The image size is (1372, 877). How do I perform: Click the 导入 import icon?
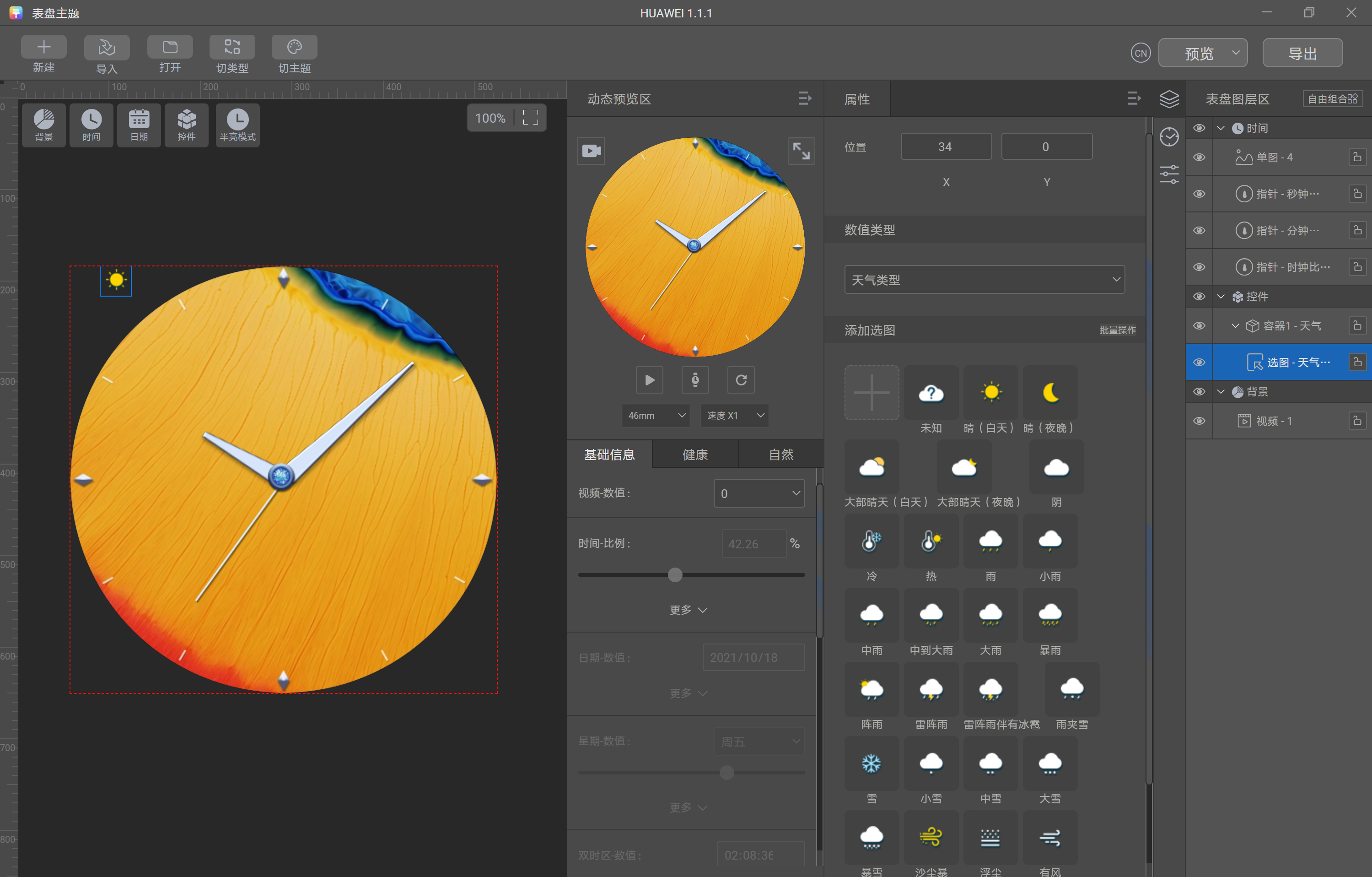(x=107, y=47)
